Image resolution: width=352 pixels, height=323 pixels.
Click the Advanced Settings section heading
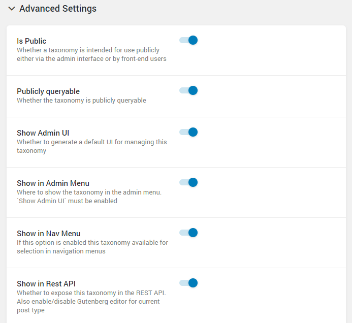tap(58, 9)
